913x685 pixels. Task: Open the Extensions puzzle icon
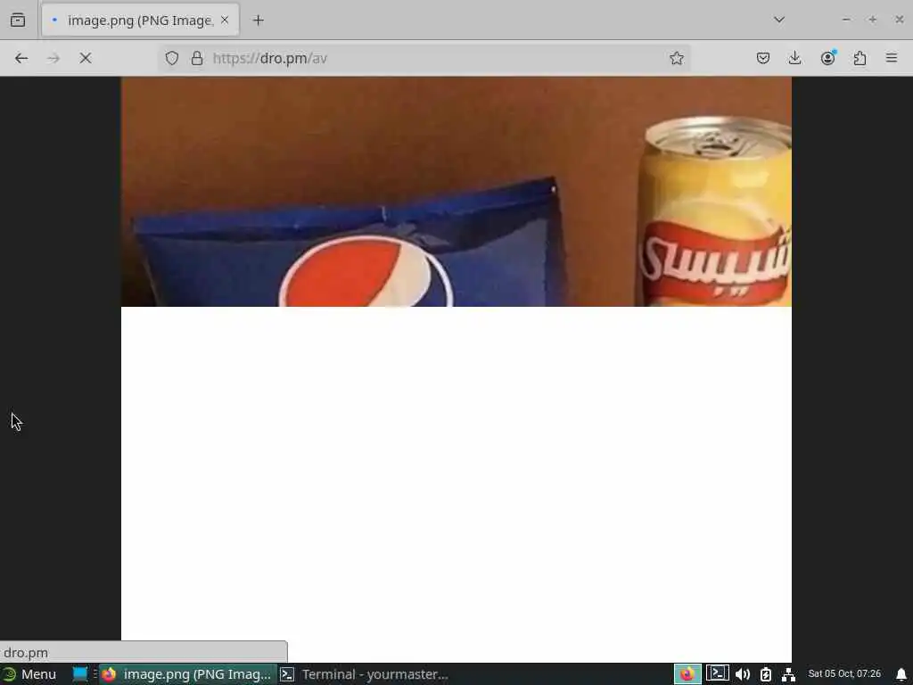point(860,58)
